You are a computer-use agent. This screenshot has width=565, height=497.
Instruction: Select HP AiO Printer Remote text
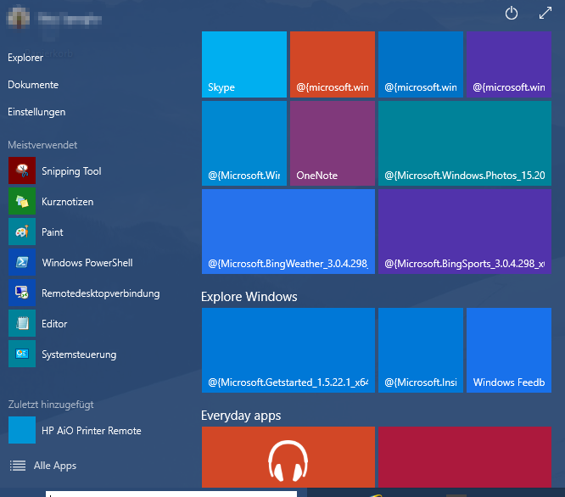(91, 431)
